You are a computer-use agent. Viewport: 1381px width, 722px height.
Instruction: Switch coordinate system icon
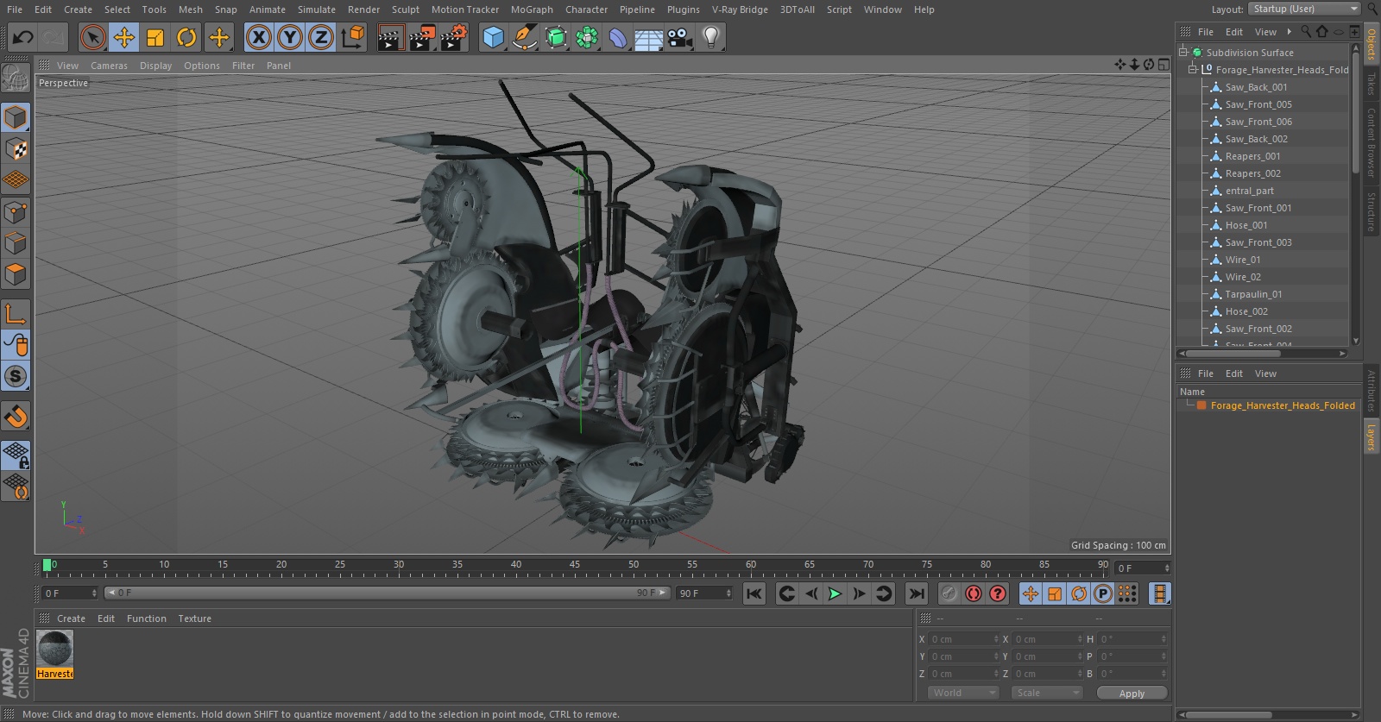coord(353,37)
